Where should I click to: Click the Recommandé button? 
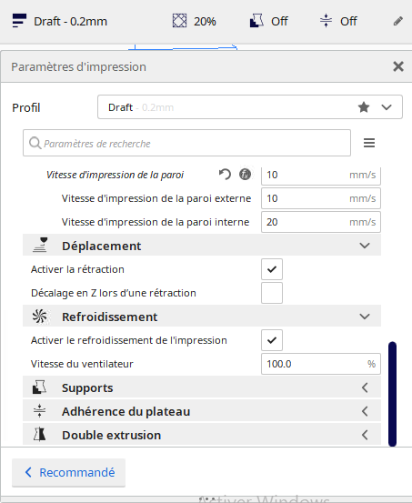pyautogui.click(x=69, y=472)
